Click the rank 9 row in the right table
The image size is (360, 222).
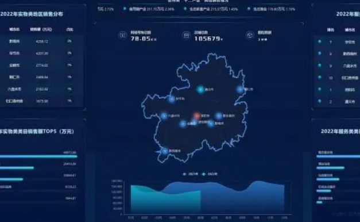coord(337,66)
